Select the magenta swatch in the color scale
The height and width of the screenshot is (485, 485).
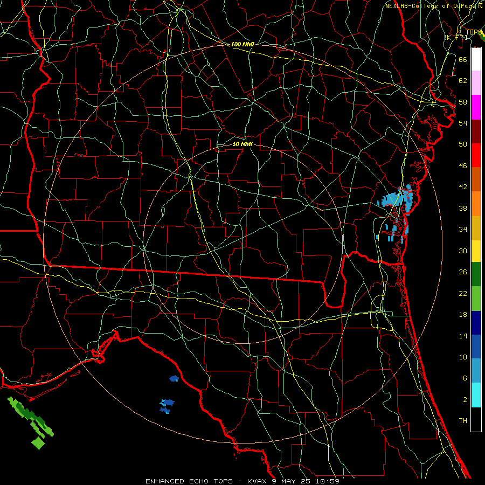pos(476,107)
